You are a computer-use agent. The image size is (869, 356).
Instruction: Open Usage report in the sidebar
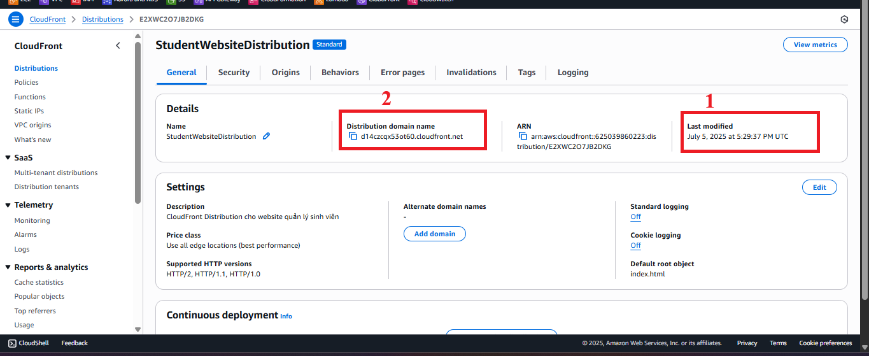24,325
